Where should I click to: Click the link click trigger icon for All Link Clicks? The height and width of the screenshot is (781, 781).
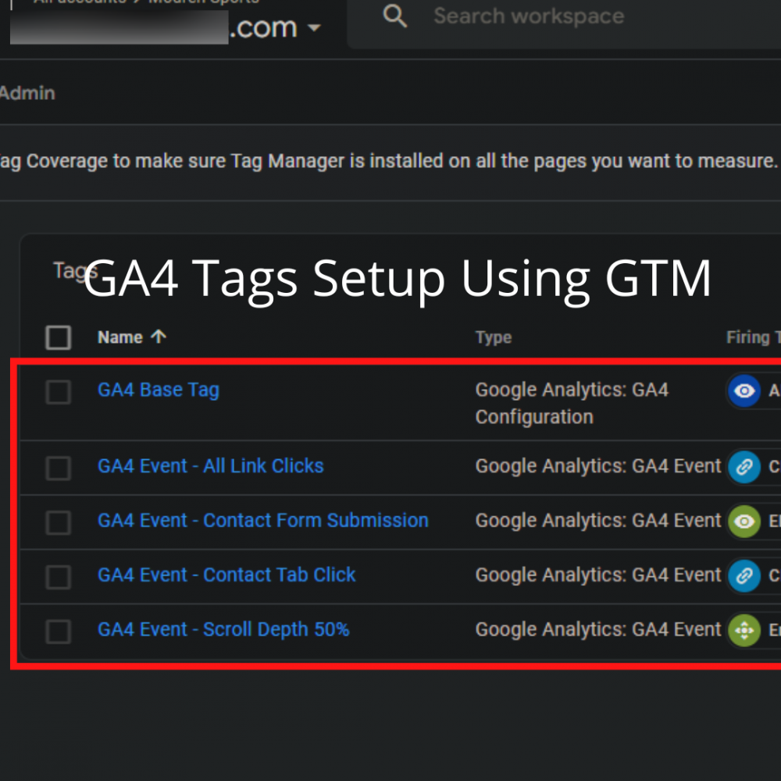(x=744, y=467)
